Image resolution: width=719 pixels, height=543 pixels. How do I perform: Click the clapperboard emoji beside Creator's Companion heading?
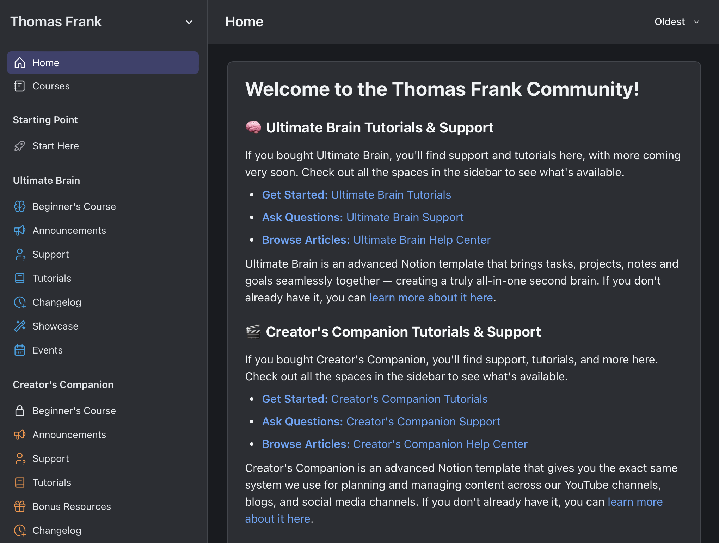coord(253,332)
